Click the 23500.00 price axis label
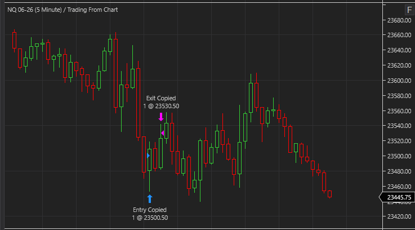 pos(399,156)
